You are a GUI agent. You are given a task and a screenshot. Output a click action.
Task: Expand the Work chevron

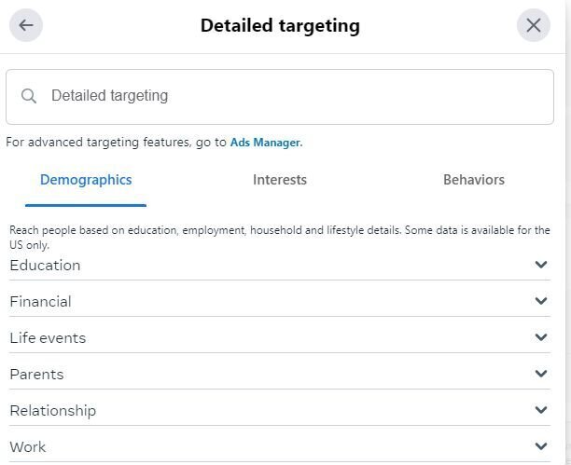coord(541,446)
